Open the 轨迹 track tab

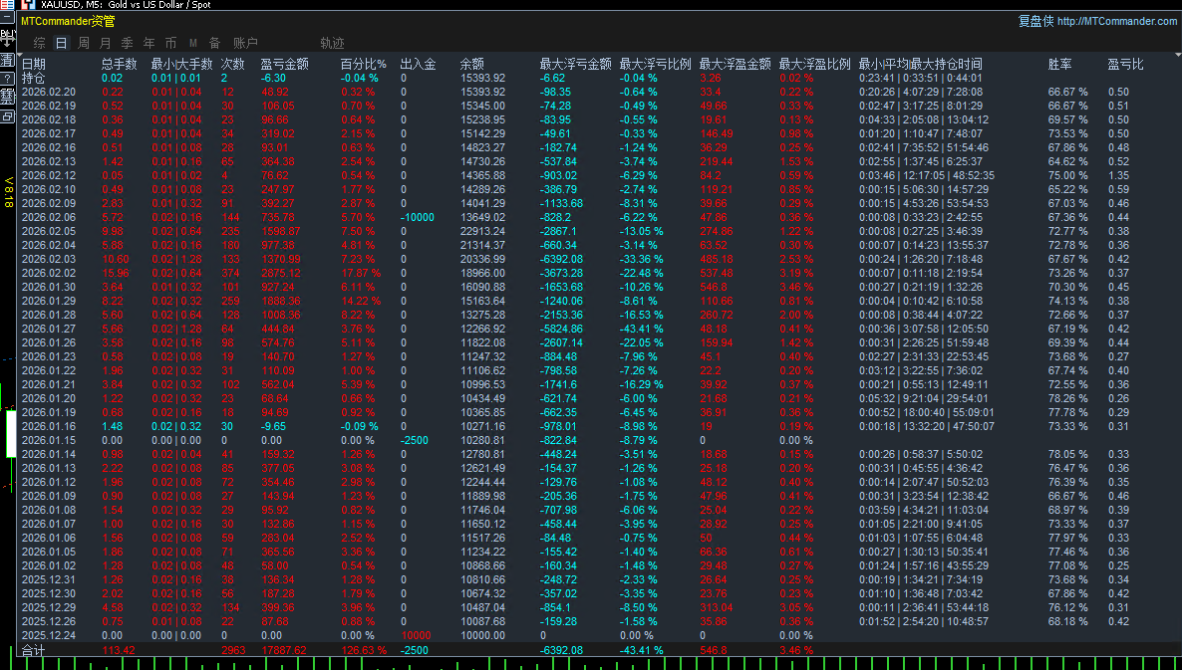pyautogui.click(x=333, y=43)
